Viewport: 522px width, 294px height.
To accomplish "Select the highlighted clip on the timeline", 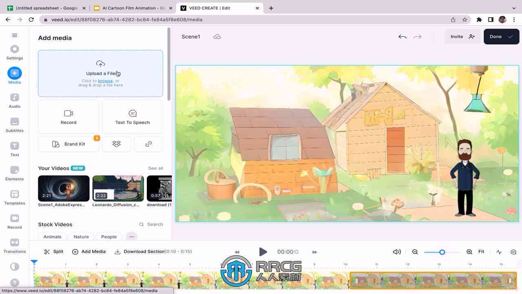I will click(433, 281).
